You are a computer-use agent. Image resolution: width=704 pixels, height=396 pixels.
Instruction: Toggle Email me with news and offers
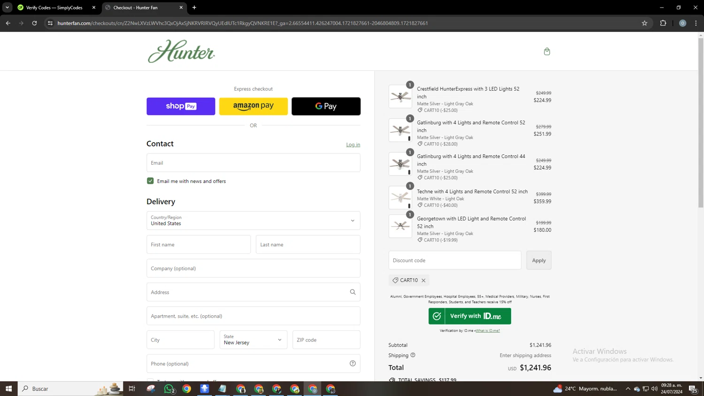150,181
